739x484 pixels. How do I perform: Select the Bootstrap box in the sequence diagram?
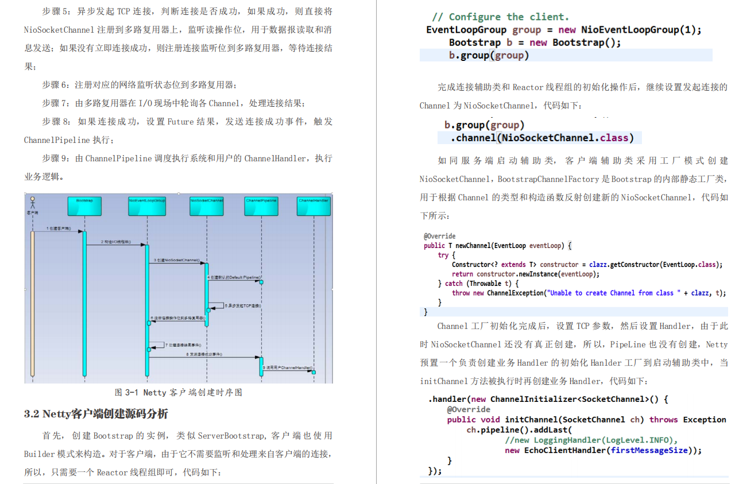click(x=84, y=206)
